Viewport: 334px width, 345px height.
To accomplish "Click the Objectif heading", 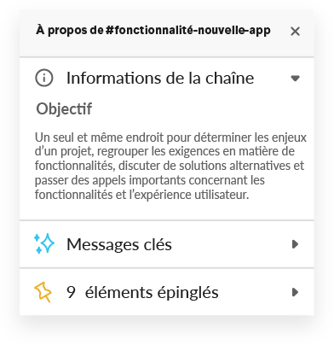I will [64, 108].
